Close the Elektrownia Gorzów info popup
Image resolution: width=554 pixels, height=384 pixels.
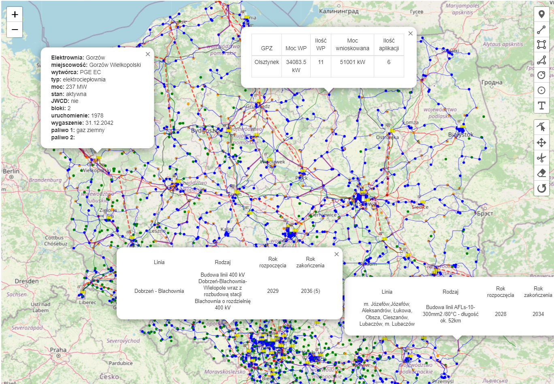[148, 54]
